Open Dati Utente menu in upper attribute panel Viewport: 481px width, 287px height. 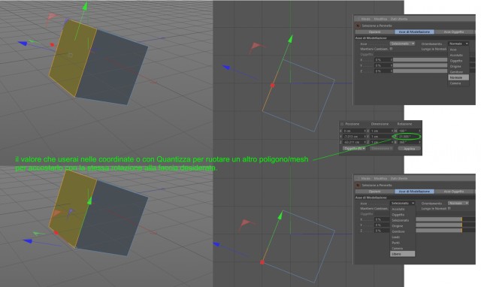click(x=399, y=19)
